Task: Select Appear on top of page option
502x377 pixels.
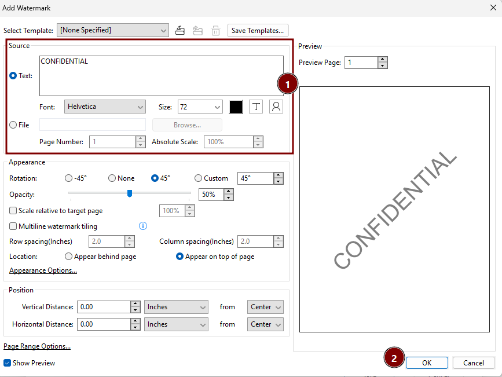Action: (x=179, y=256)
